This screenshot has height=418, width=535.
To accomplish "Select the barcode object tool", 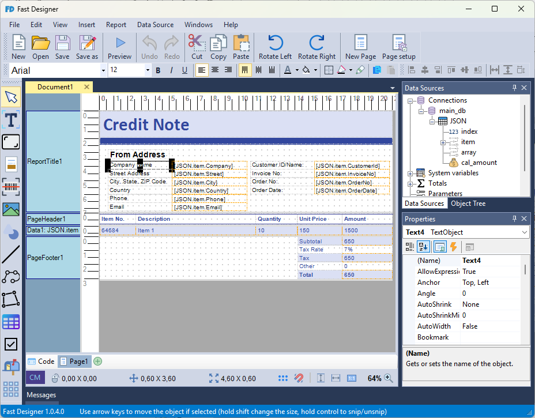I will click(11, 187).
